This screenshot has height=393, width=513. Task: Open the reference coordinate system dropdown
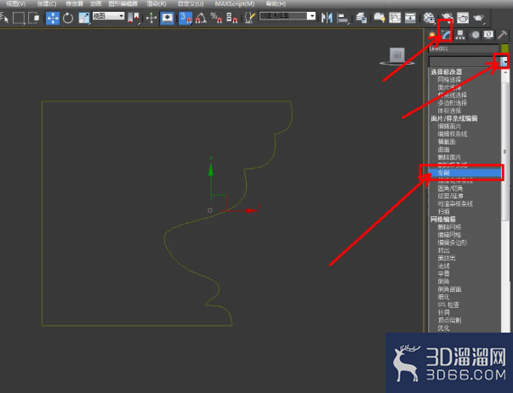point(108,16)
